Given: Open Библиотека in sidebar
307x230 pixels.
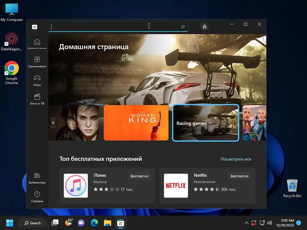Looking at the screenshot, I should coord(37,178).
